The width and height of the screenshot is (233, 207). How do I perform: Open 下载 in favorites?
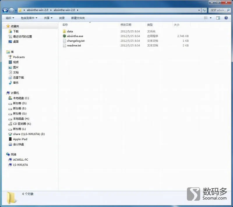click(16, 31)
